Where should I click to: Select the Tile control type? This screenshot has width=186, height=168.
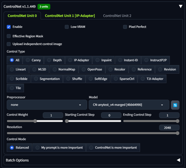(15, 88)
